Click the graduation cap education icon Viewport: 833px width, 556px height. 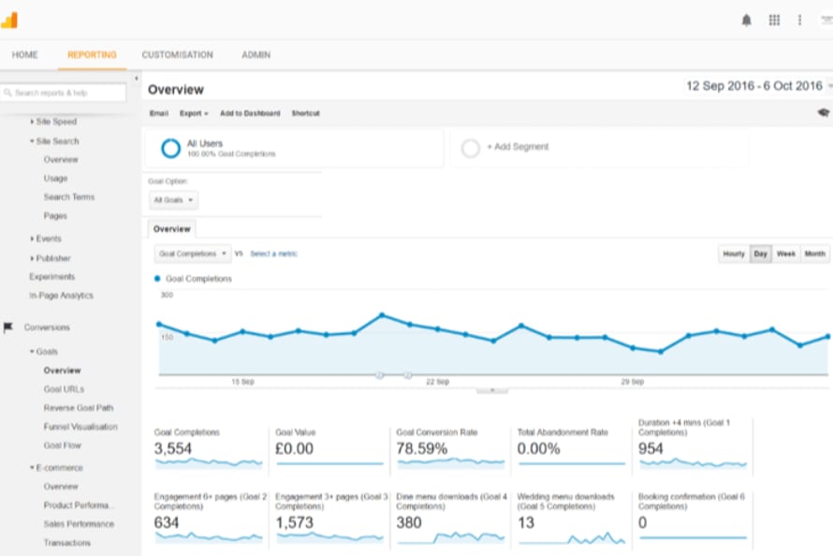[x=823, y=112]
